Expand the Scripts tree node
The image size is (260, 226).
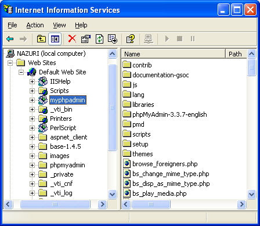click(x=32, y=91)
